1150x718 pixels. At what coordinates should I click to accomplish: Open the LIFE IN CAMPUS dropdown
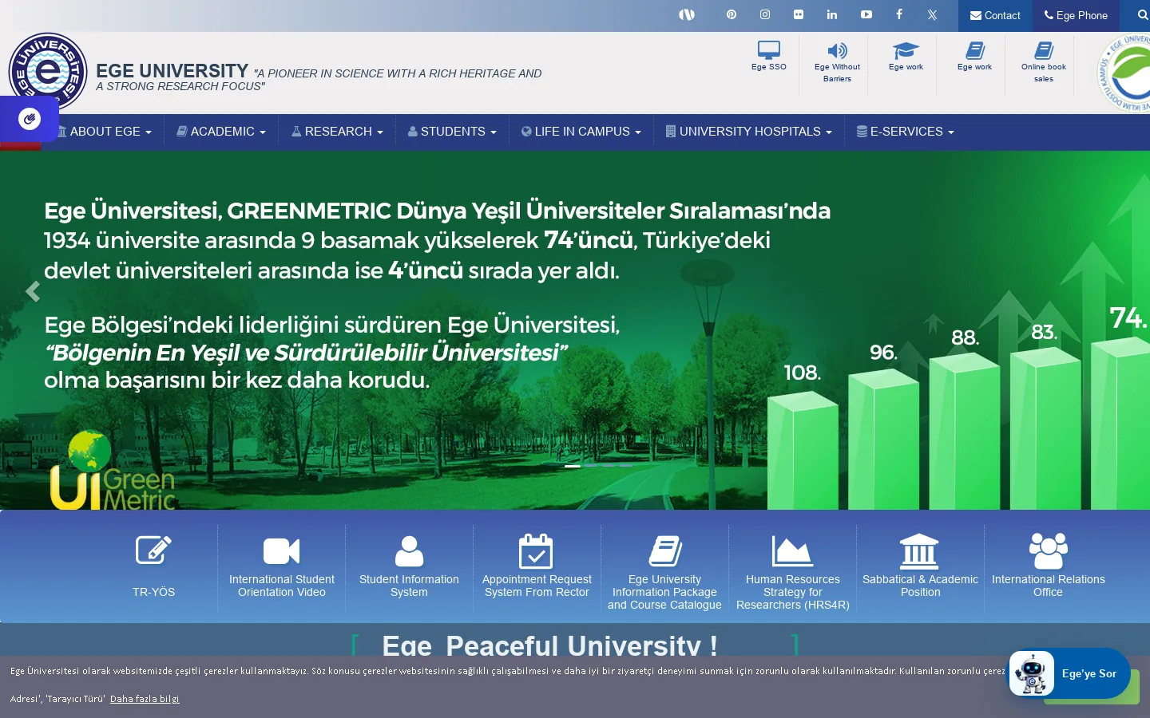tap(581, 132)
